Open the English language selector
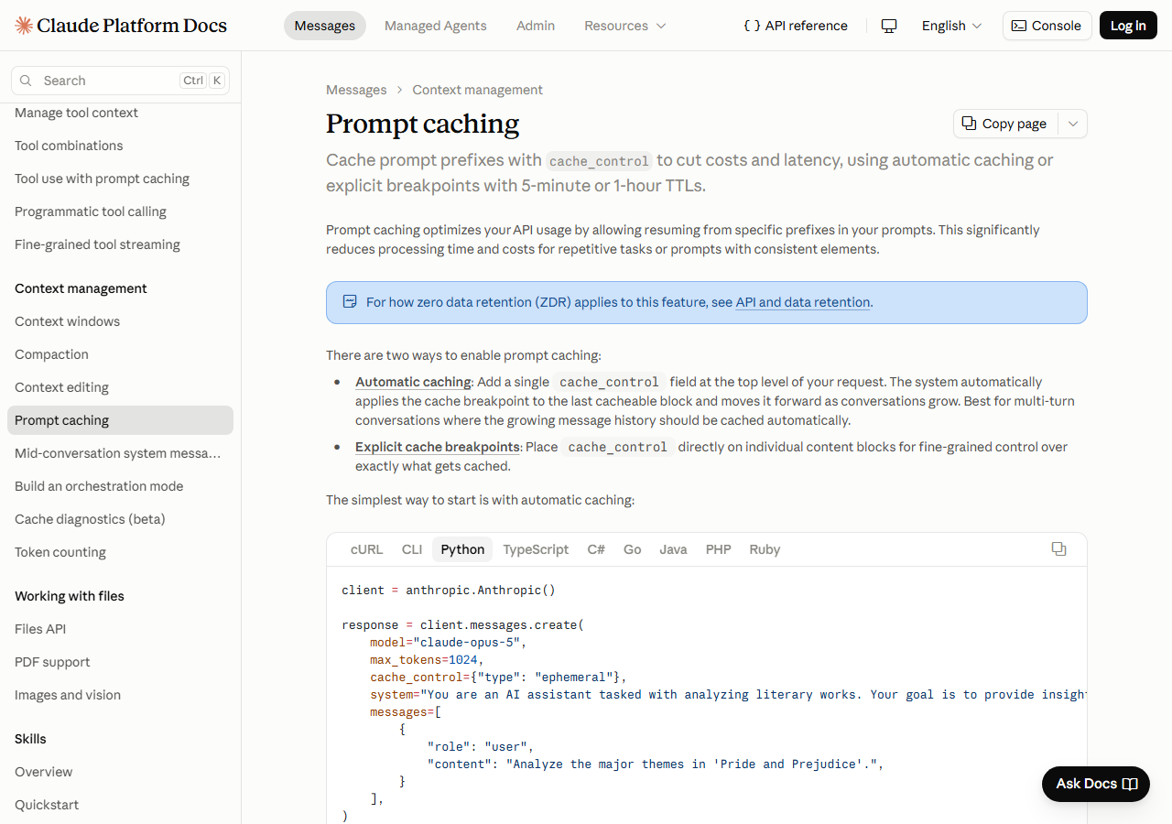Image resolution: width=1172 pixels, height=824 pixels. click(x=951, y=26)
